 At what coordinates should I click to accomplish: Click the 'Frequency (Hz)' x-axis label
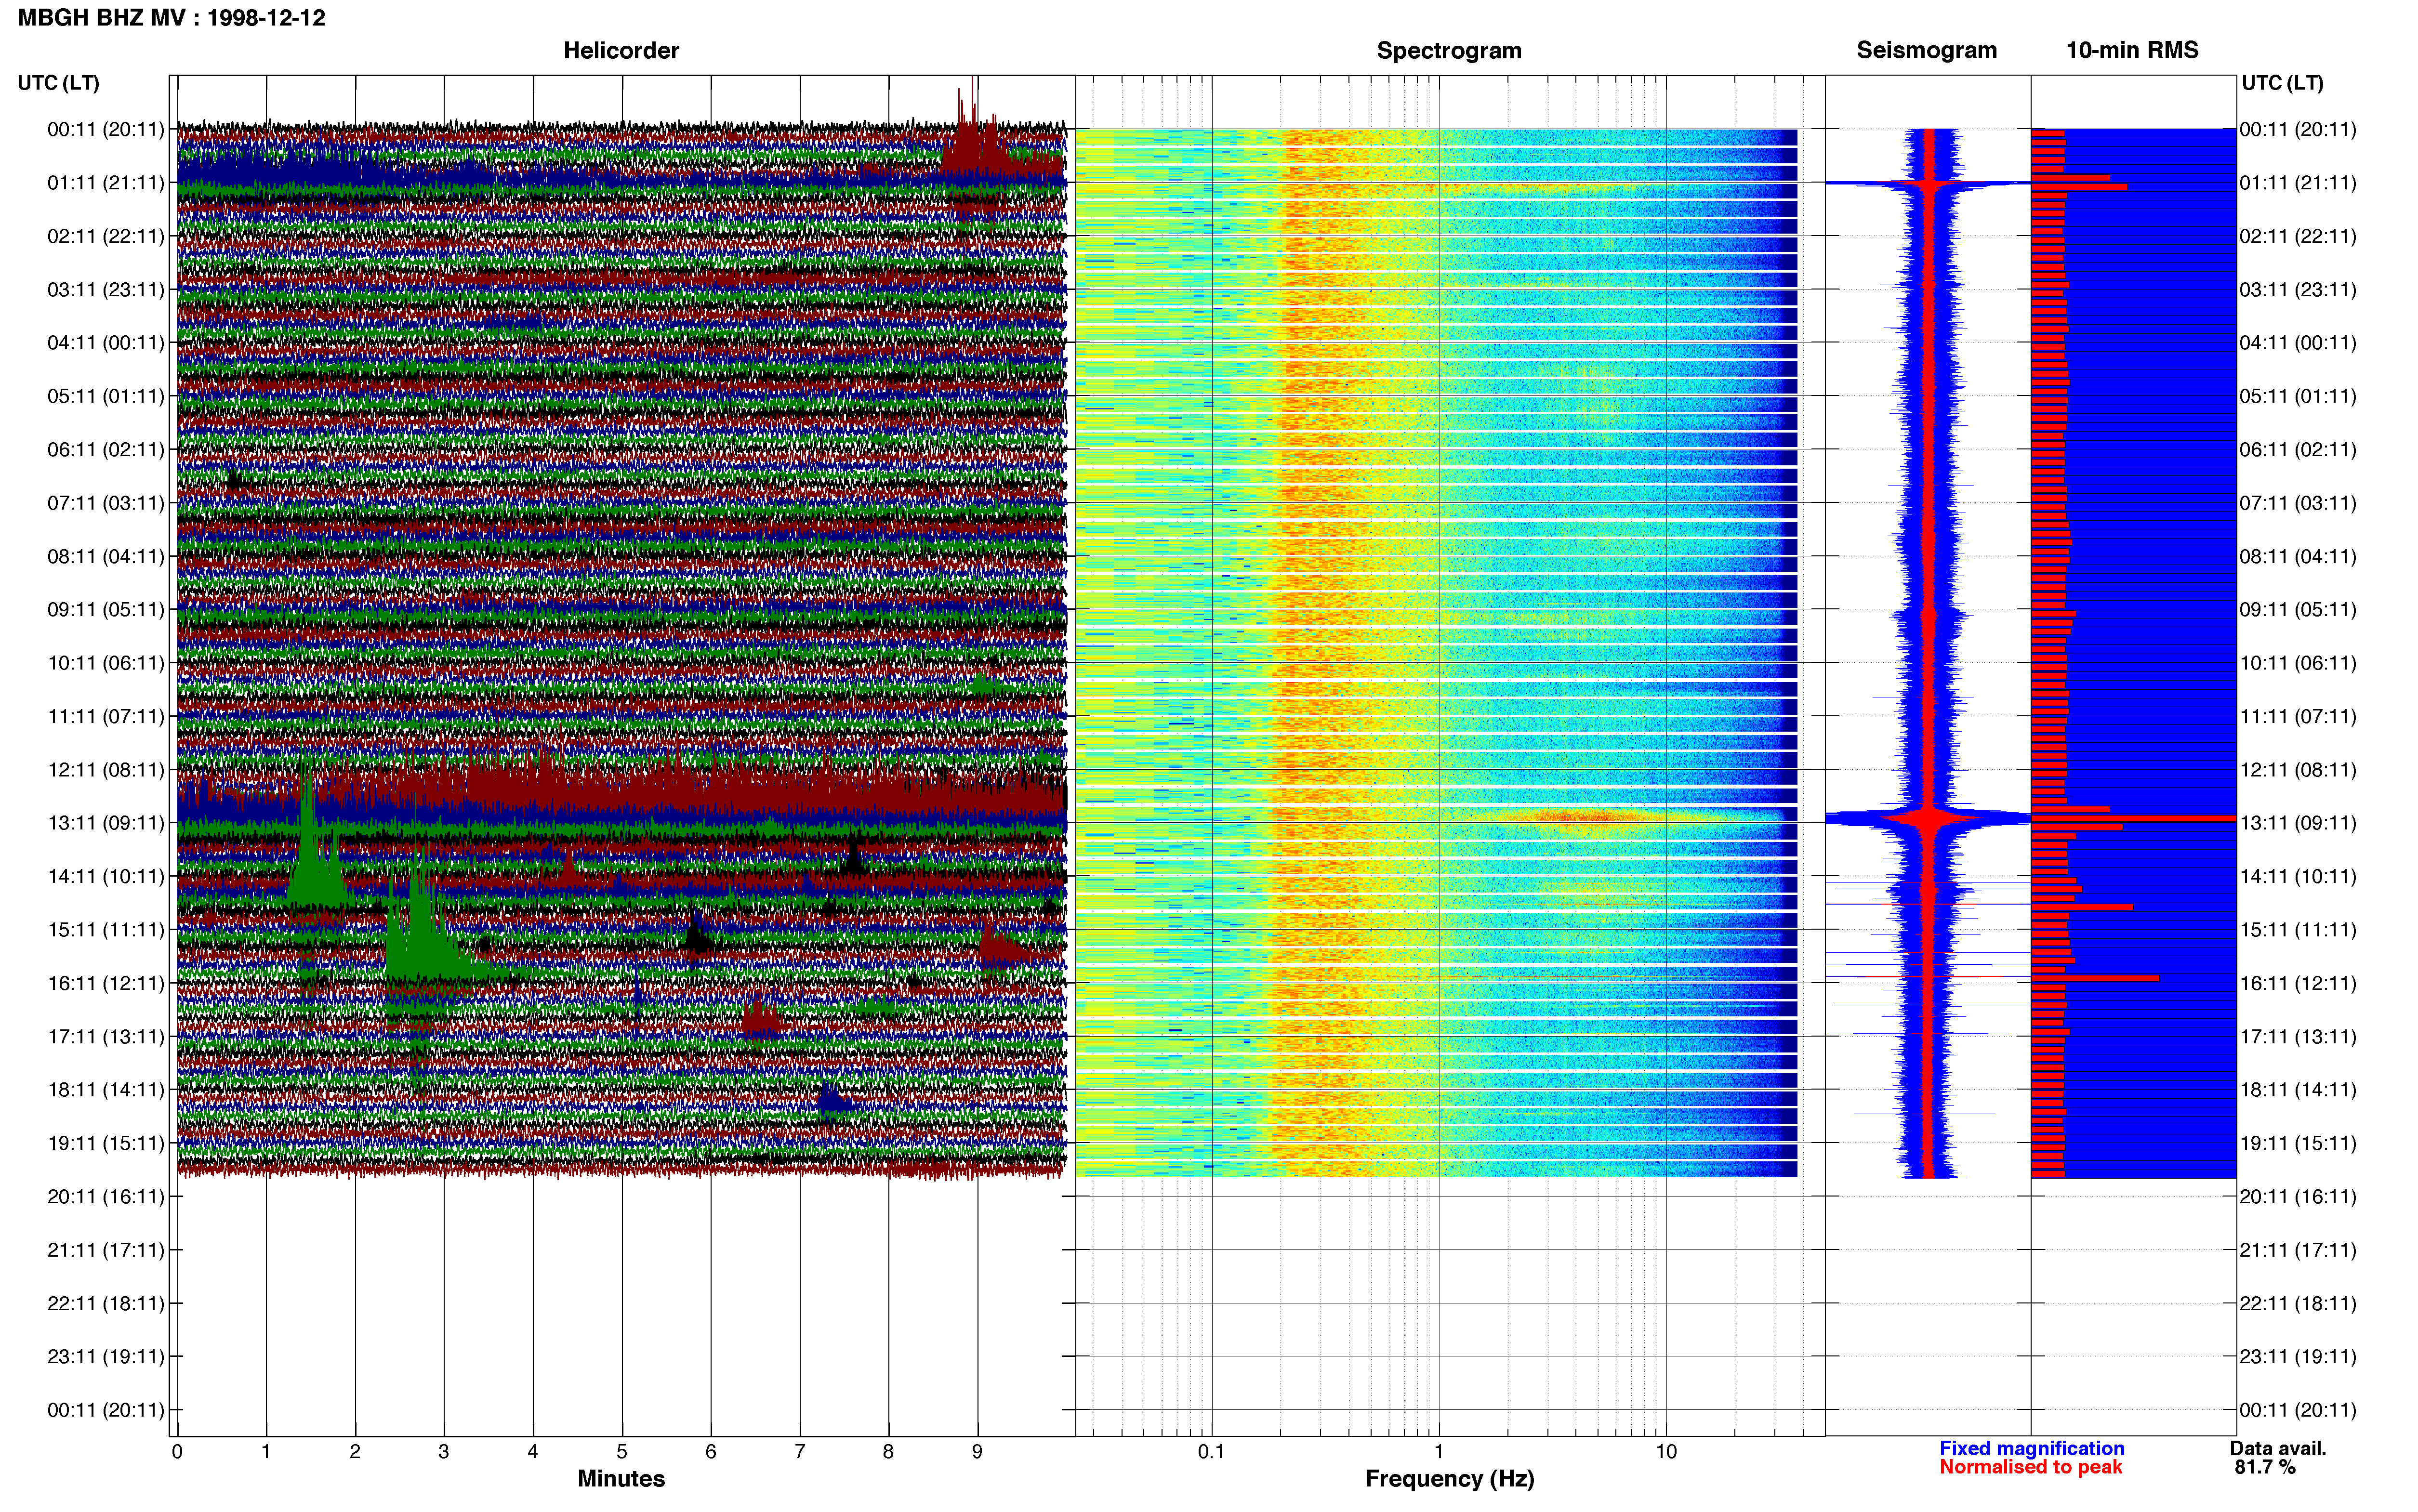(x=1449, y=1479)
